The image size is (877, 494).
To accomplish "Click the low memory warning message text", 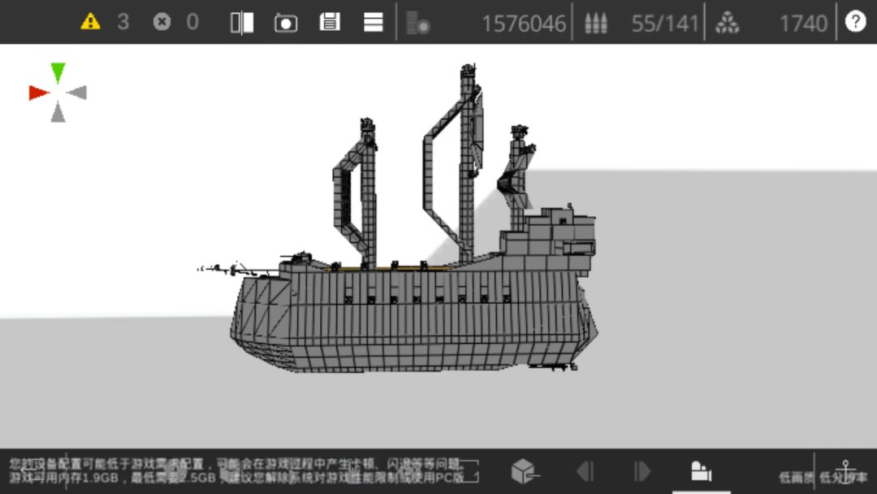I will click(x=237, y=470).
